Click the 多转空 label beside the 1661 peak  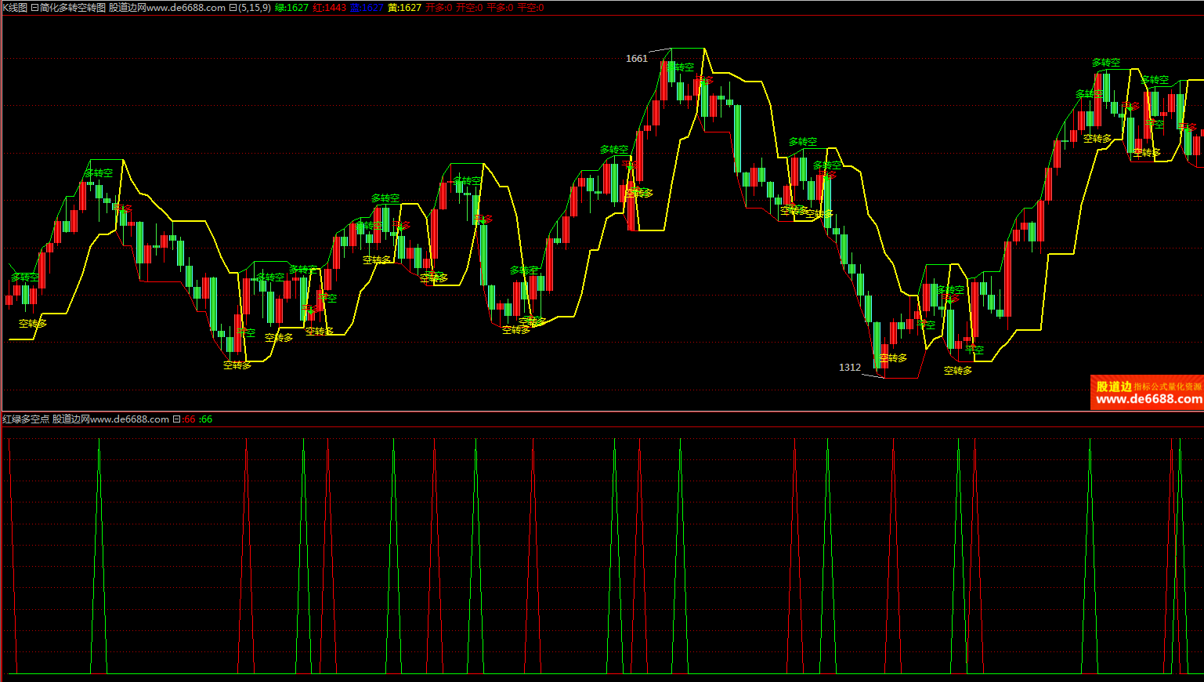pyautogui.click(x=680, y=67)
